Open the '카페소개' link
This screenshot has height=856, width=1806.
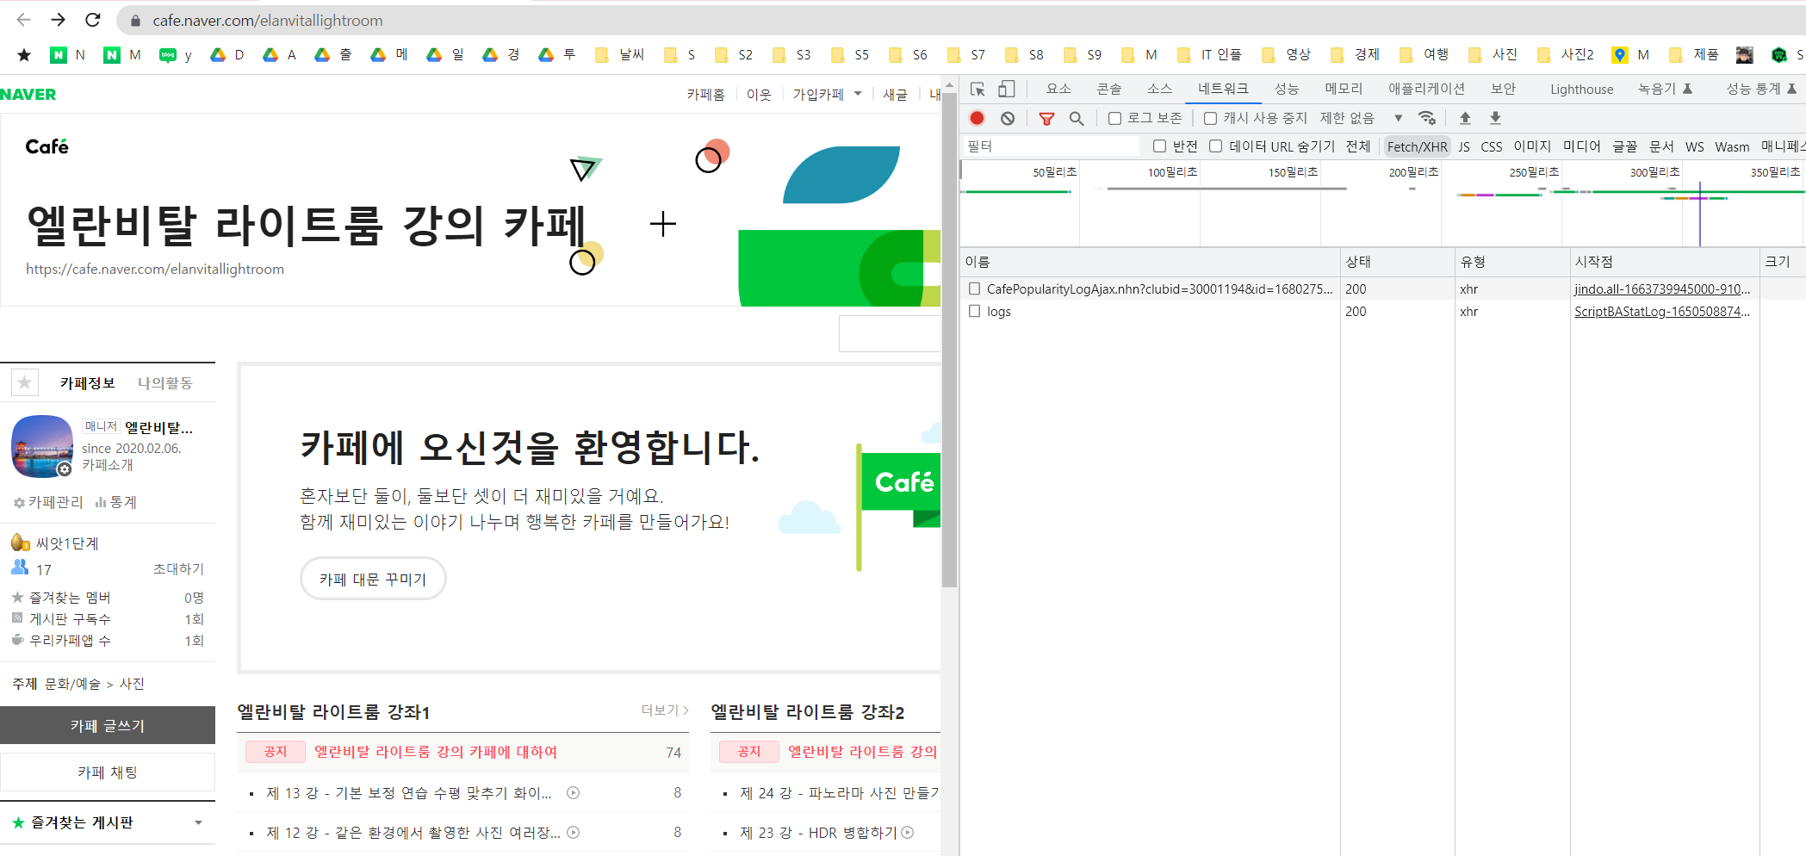(108, 464)
